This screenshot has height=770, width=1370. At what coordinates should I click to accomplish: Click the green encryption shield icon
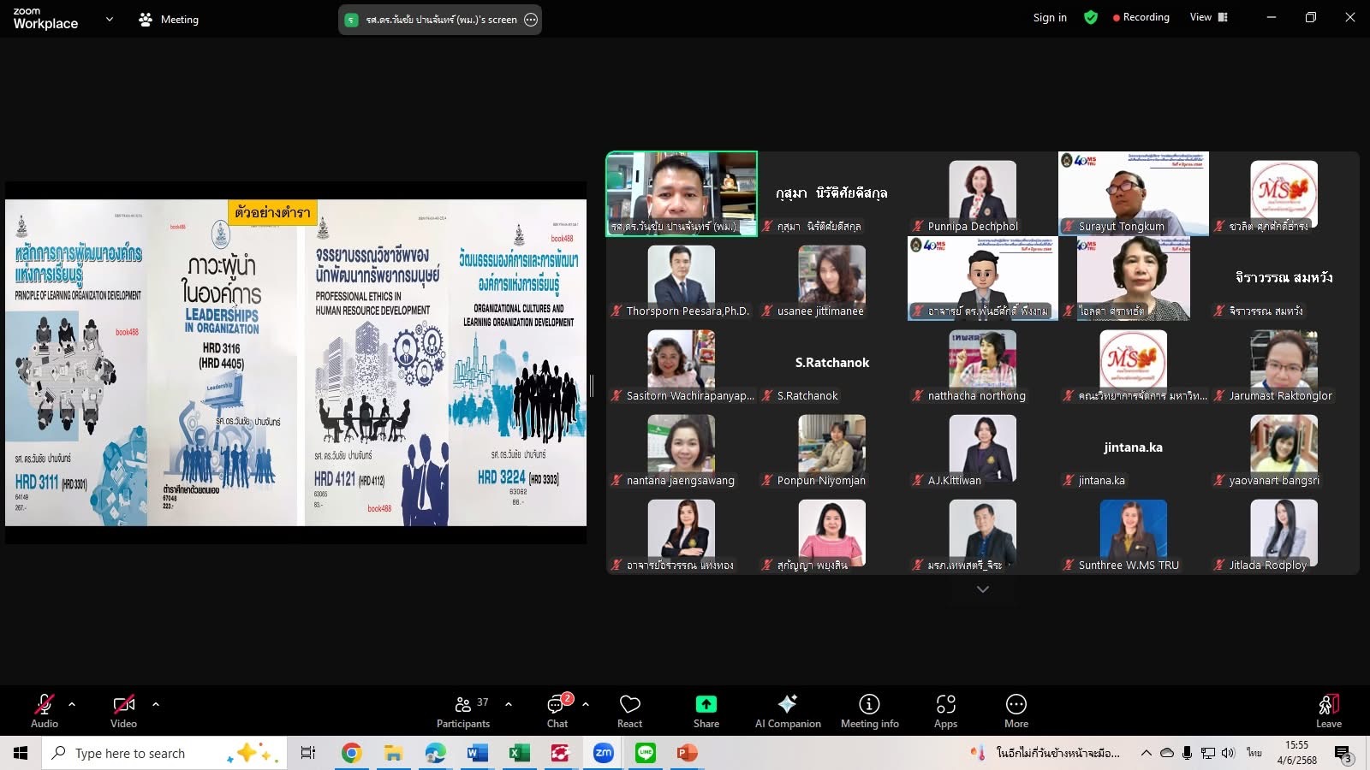coord(1090,17)
